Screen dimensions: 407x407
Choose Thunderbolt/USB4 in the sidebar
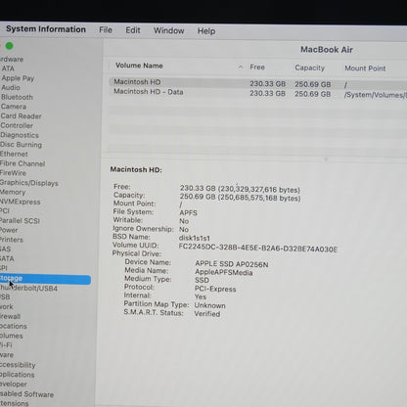tap(28, 289)
